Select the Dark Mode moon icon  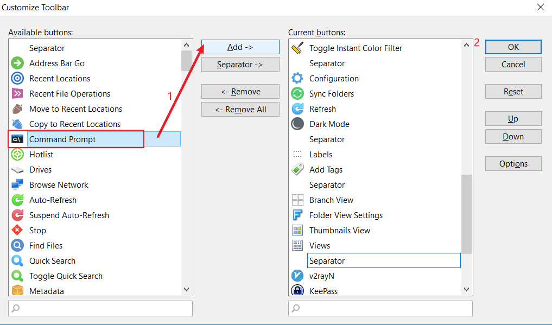(297, 124)
